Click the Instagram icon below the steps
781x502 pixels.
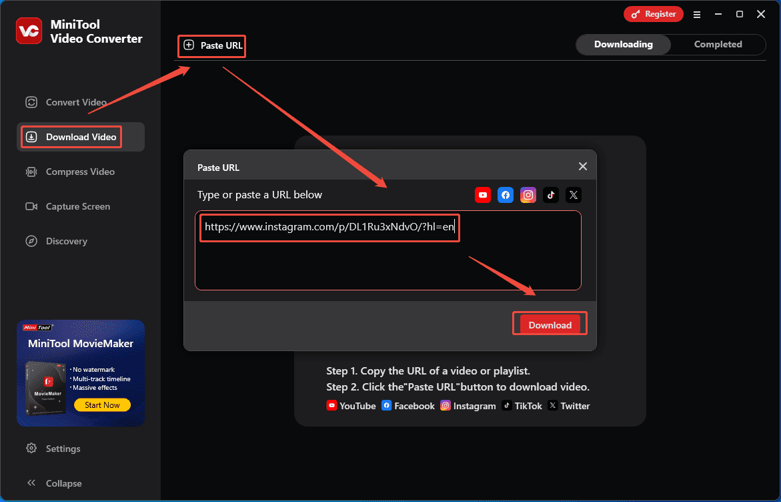[x=446, y=405]
